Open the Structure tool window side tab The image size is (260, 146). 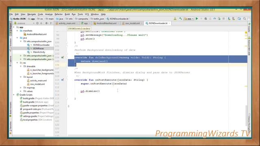11,45
